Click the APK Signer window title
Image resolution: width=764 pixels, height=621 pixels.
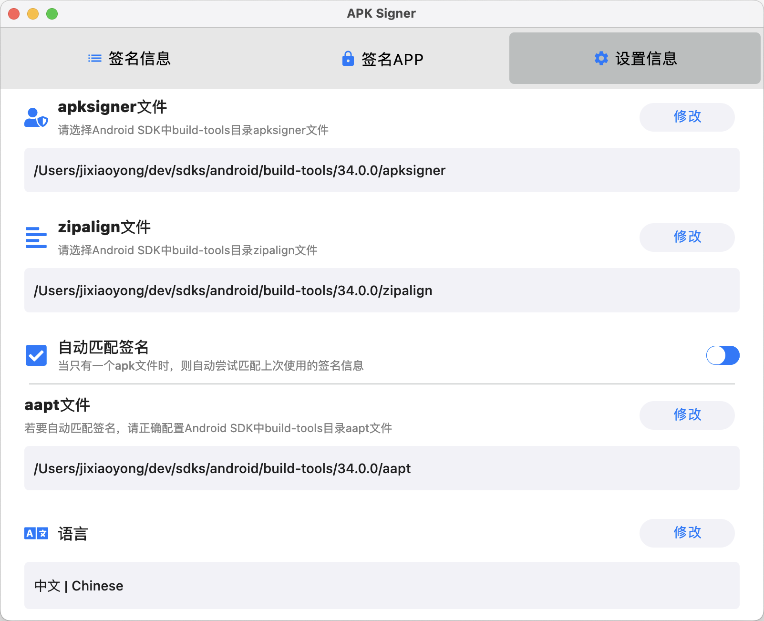click(x=382, y=13)
